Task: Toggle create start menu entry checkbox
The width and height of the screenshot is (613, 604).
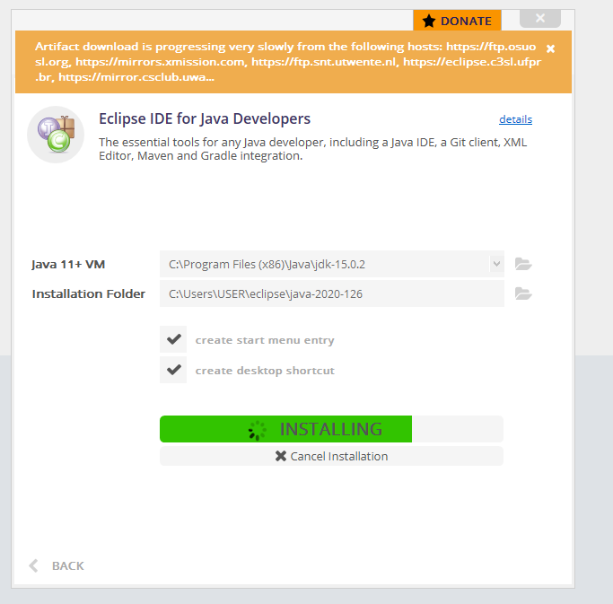Action: coord(173,339)
